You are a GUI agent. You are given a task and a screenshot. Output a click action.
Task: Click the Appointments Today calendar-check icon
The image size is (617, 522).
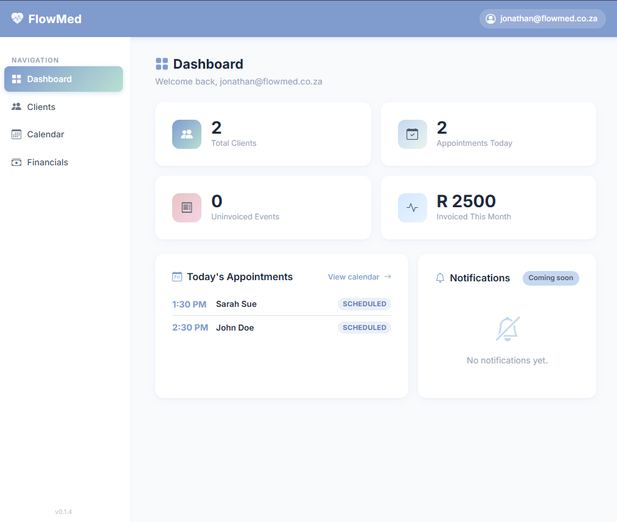413,134
